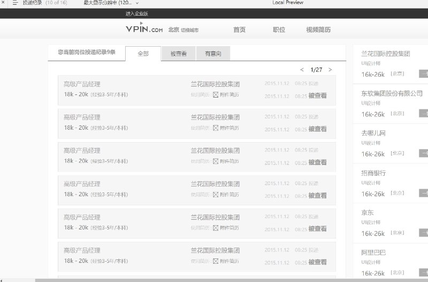Close the preview panel with the X icon
The image size is (428, 282).
(3, 3)
